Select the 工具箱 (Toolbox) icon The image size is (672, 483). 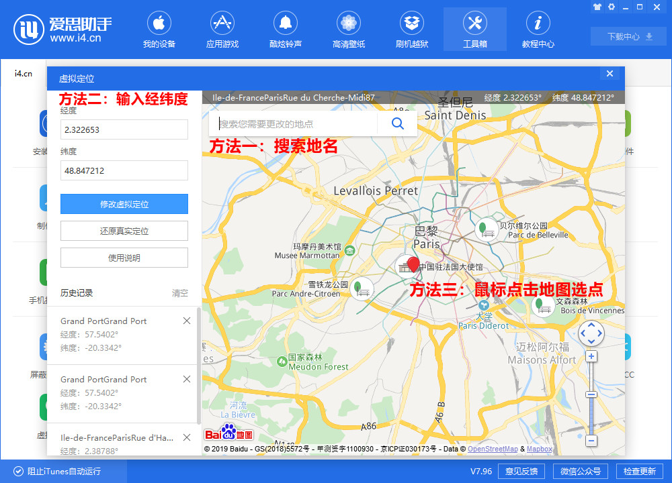pos(474,29)
